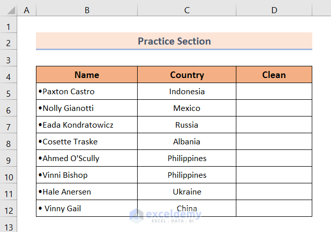Image resolution: width=331 pixels, height=232 pixels.
Task: Click the Country header cell
Action: (x=187, y=75)
